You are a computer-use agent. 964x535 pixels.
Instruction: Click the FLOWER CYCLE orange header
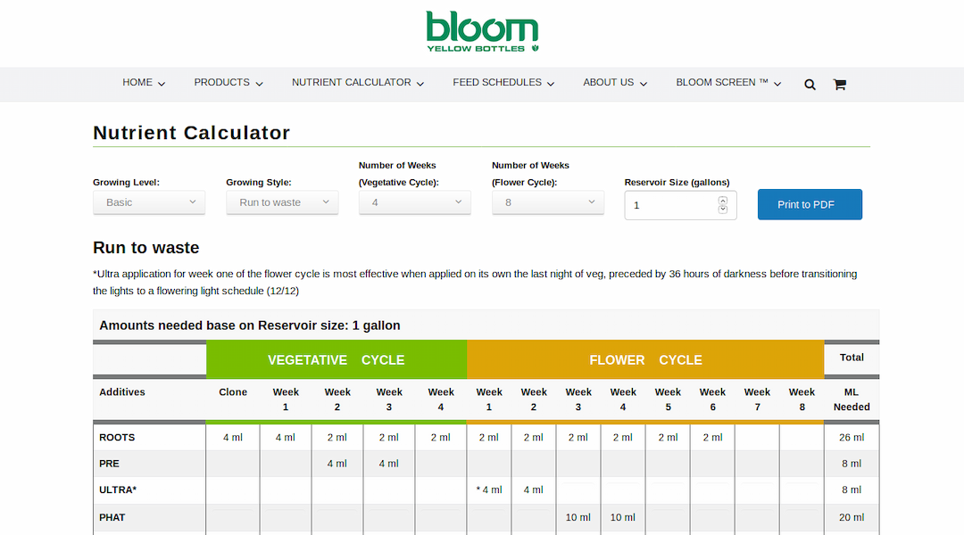coord(645,360)
